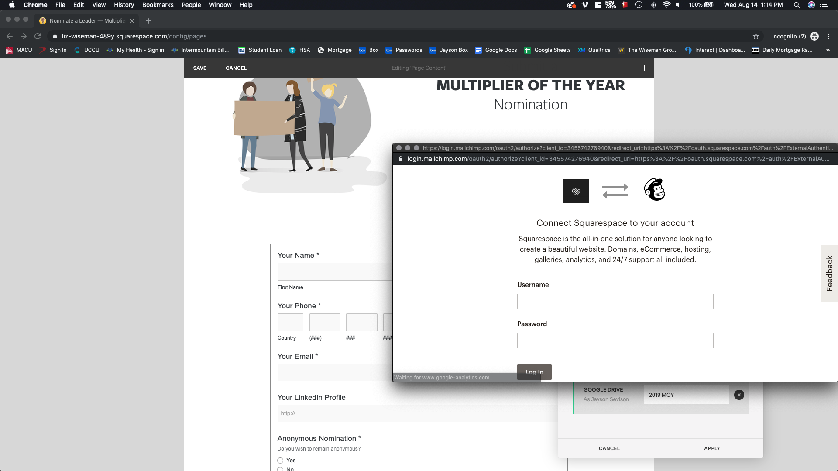The height and width of the screenshot is (471, 838).
Task: Open Notification Center icon
Action: [824, 5]
